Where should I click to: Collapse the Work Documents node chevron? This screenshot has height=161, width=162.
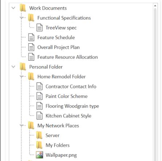coord(13,8)
